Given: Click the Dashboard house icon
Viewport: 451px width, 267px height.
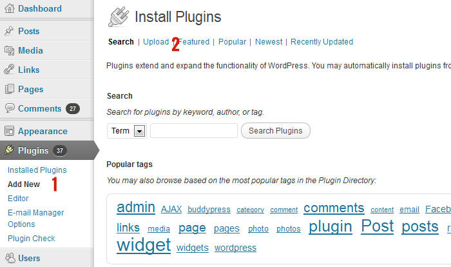Looking at the screenshot, I should (x=10, y=8).
